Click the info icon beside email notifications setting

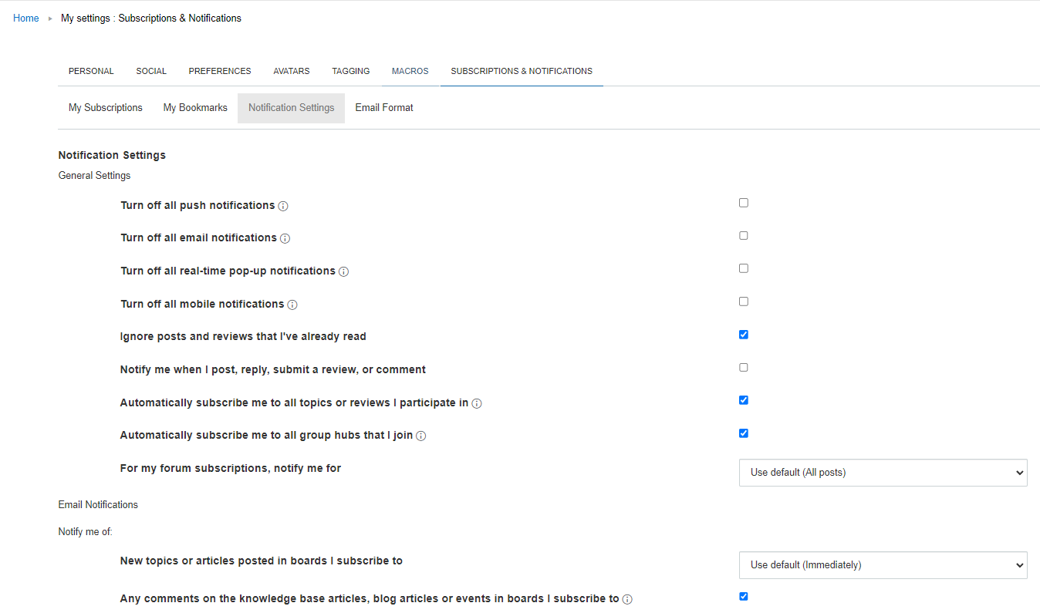click(285, 238)
